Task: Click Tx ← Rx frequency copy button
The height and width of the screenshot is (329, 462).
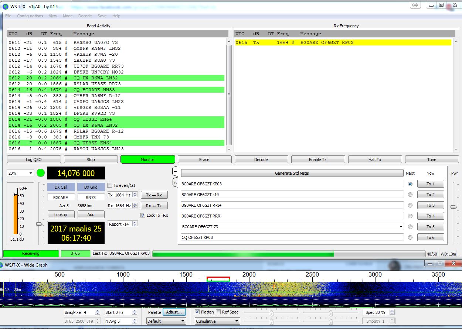Action: (x=154, y=195)
